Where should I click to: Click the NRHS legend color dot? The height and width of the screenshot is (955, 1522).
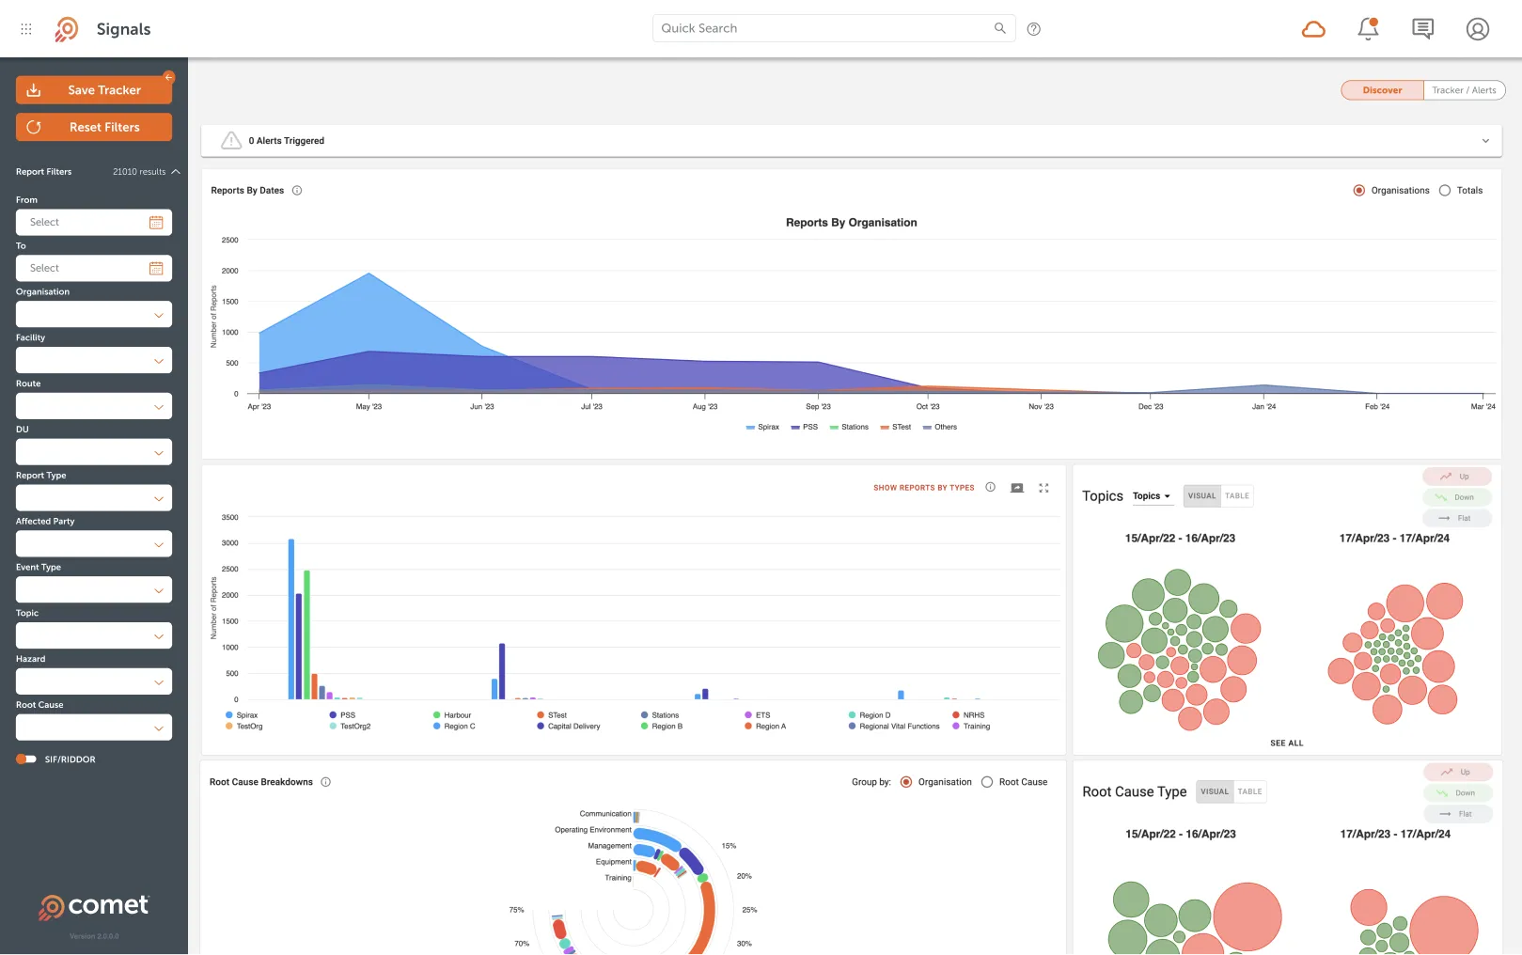point(956,715)
